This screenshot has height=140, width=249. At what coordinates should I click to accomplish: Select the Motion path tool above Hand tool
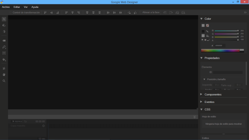coord(4,69)
